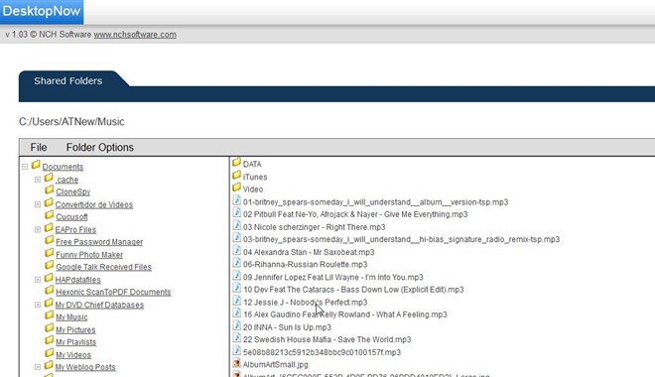Click the music file icon beside 04 Alexandra Stan
Screen dimensions: 655x377
coord(236,250)
